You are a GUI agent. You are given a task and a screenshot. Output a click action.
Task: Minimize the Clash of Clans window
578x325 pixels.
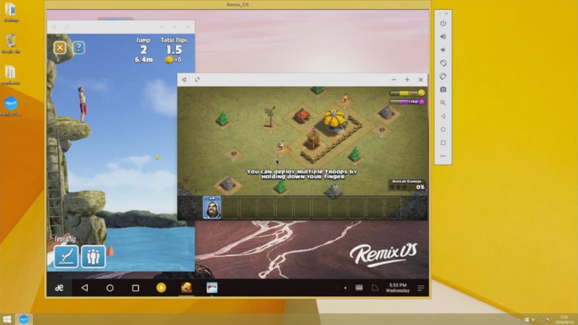[x=394, y=79]
